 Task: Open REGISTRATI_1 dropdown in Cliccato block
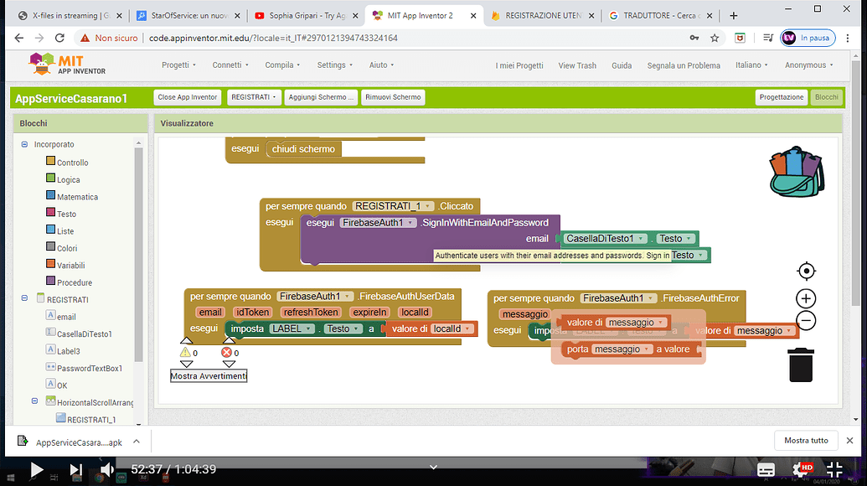tap(393, 206)
